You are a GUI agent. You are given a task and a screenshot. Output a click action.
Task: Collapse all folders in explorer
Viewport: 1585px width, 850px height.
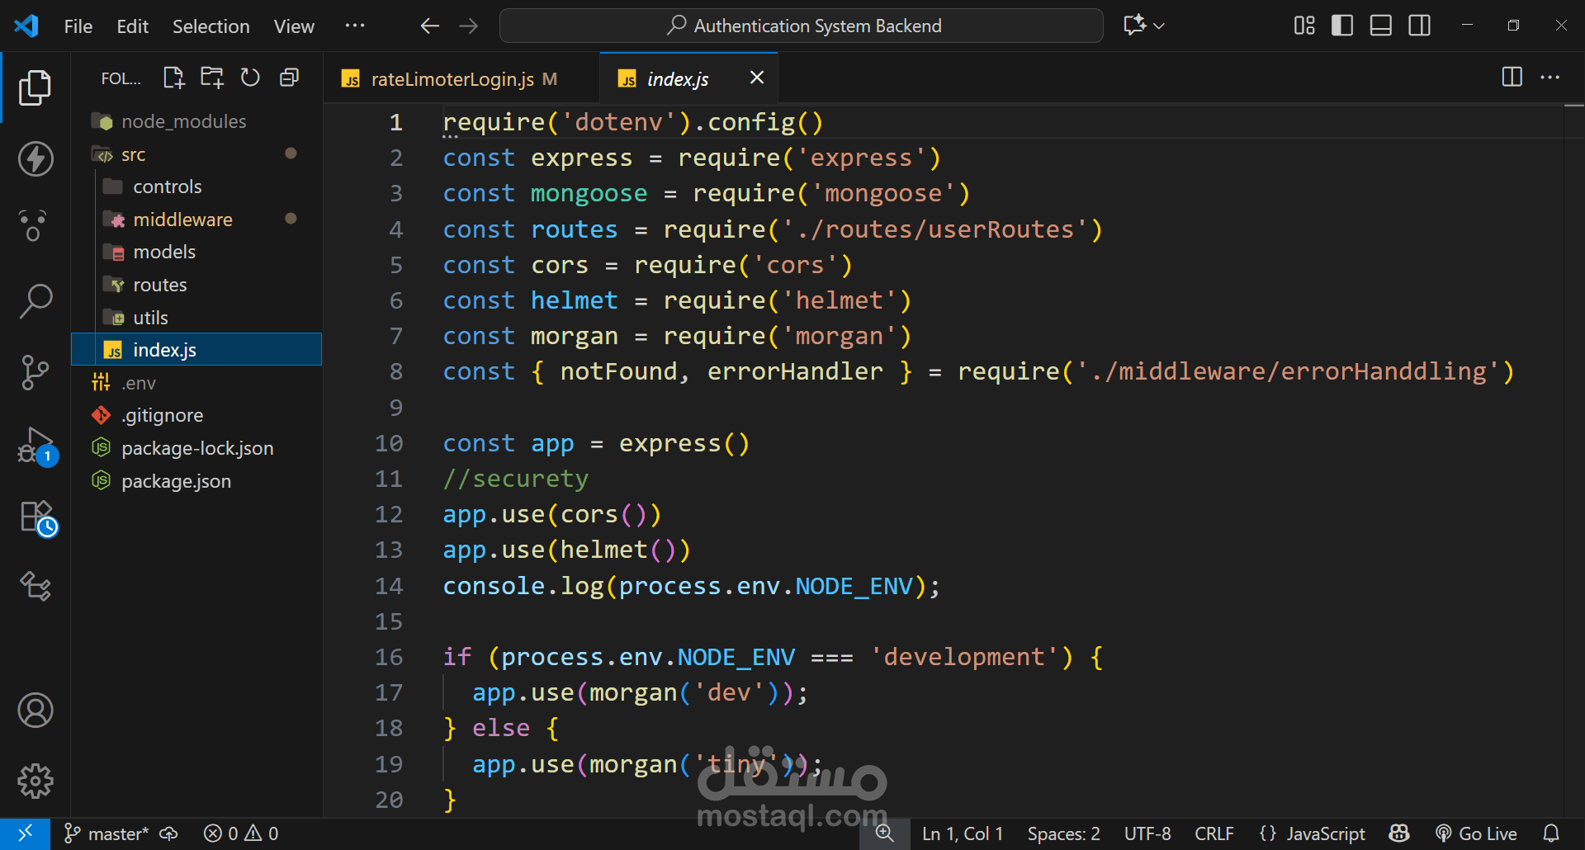[x=289, y=78]
